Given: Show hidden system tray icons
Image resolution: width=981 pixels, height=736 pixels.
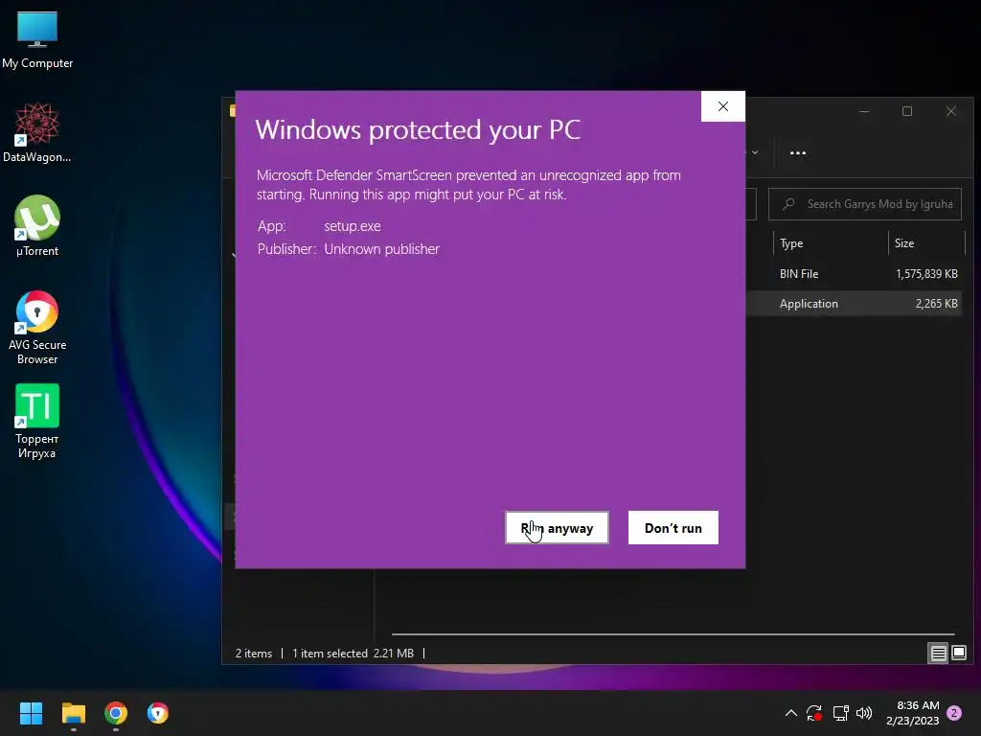Looking at the screenshot, I should click(x=790, y=713).
